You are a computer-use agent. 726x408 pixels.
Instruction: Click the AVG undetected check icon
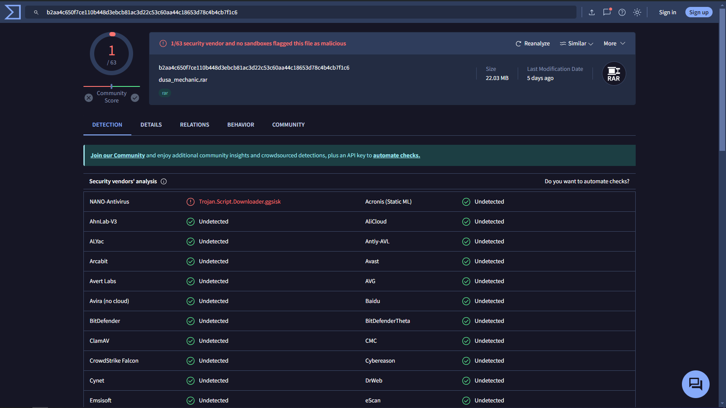pyautogui.click(x=466, y=281)
